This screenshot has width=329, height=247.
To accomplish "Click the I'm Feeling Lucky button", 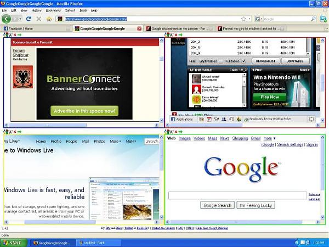I will coord(256,205).
